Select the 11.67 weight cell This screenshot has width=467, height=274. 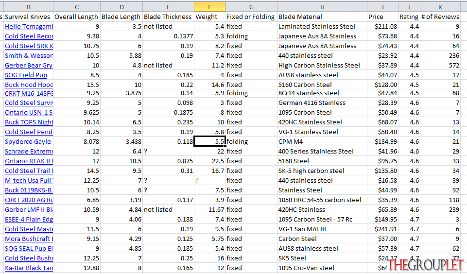pyautogui.click(x=209, y=210)
